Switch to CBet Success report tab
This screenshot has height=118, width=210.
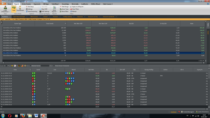click(x=34, y=17)
